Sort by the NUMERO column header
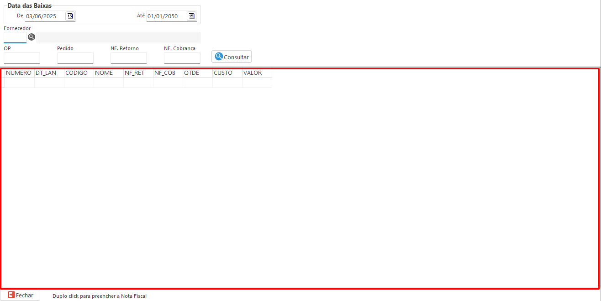601x301 pixels. coord(19,73)
